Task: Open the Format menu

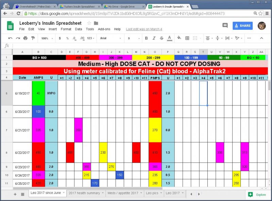Action: (x=66, y=29)
